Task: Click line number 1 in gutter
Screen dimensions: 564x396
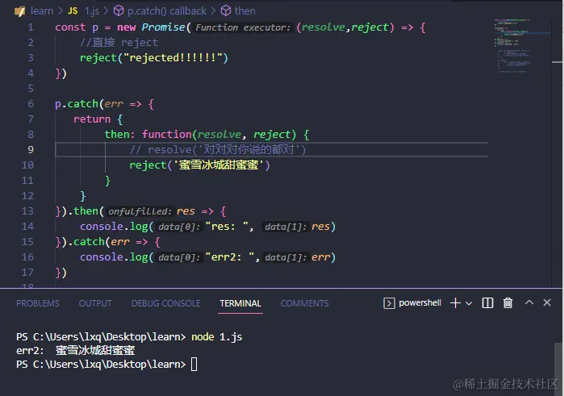Action: pos(31,27)
